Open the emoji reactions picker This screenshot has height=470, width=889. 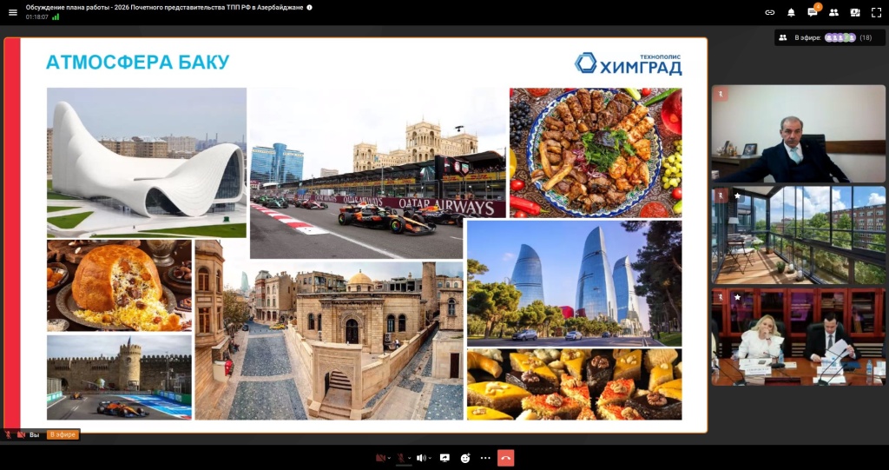[465, 458]
